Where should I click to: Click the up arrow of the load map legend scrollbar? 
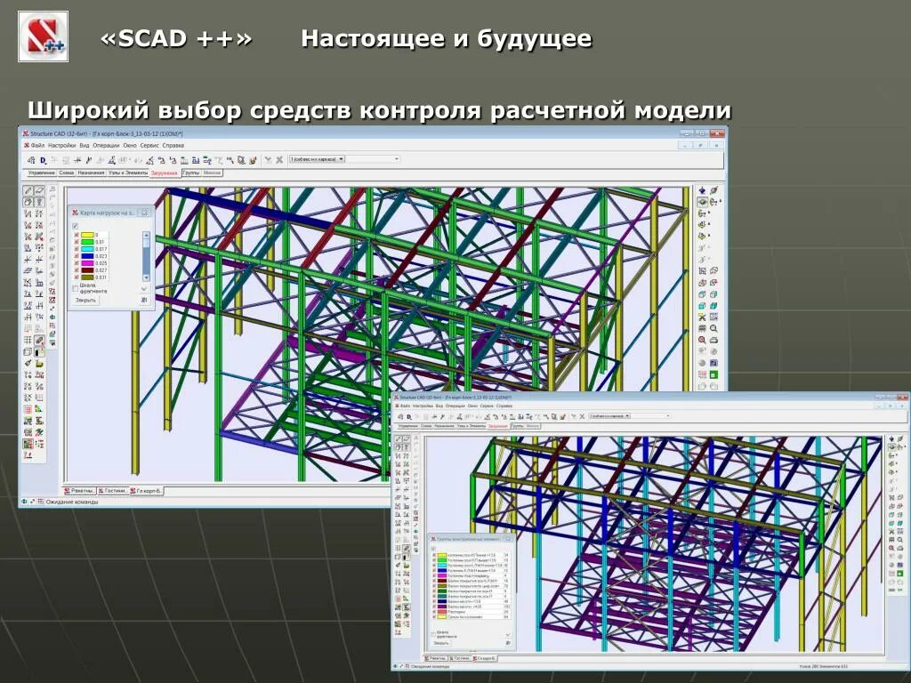click(x=146, y=235)
